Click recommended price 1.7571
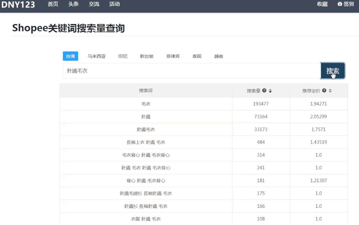Image resolution: width=359 pixels, height=225 pixels. pyautogui.click(x=318, y=129)
